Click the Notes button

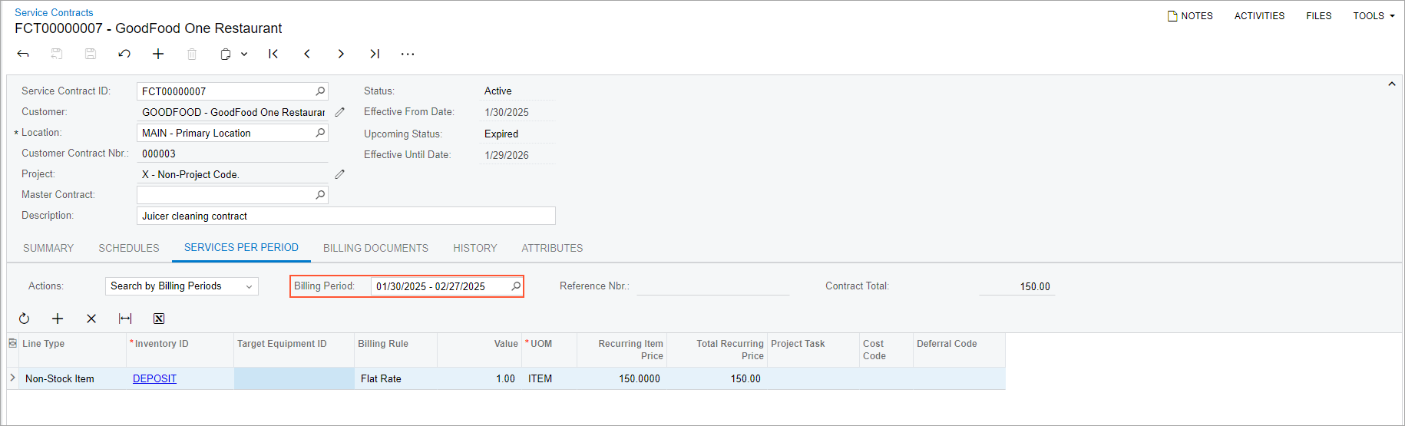point(1190,16)
